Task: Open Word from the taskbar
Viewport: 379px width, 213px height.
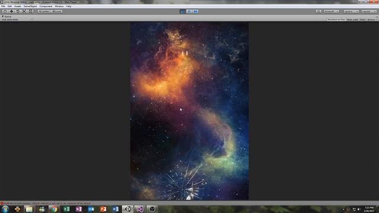Action: point(115,209)
